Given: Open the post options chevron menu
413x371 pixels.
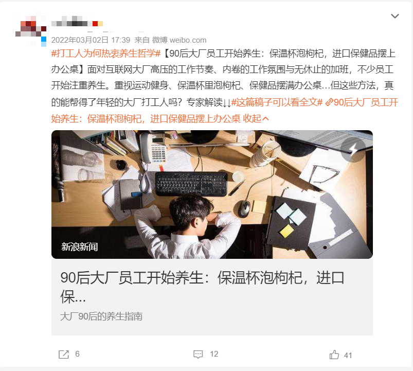Looking at the screenshot, I should (x=394, y=16).
